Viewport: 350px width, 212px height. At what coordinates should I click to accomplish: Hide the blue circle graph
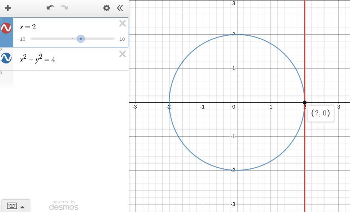(x=6, y=58)
